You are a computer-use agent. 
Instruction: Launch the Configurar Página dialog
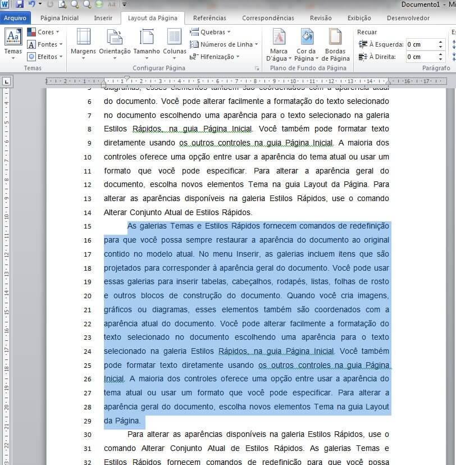click(257, 69)
